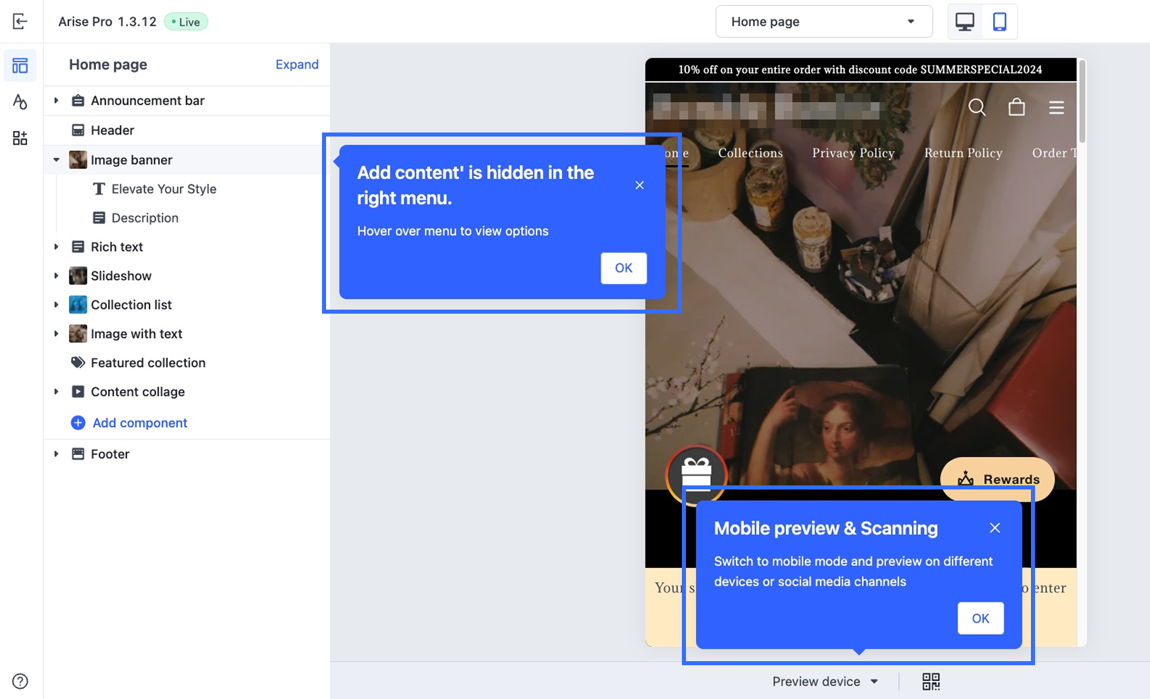The width and height of the screenshot is (1150, 699).
Task: Expand the Content collage section
Action: coord(56,391)
